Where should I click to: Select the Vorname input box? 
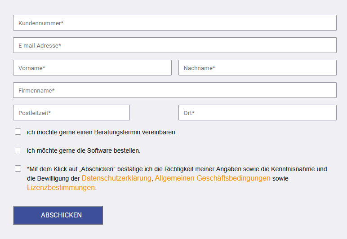[x=92, y=68]
